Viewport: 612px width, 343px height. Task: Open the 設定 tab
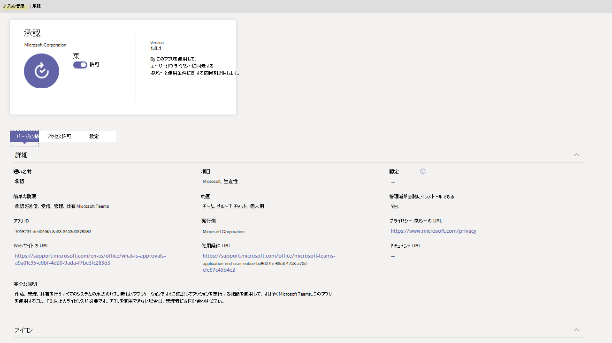click(94, 136)
